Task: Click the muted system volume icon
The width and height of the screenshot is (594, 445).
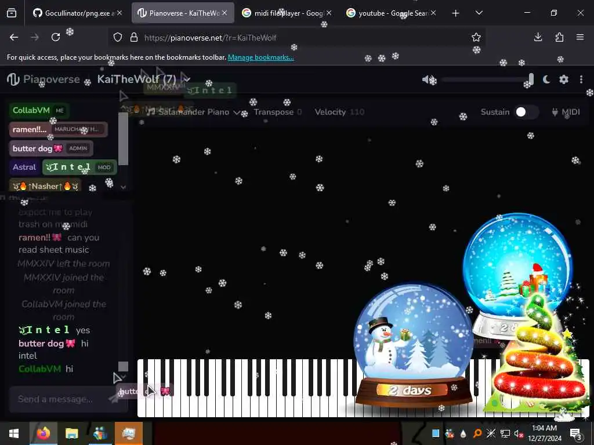Action: click(x=519, y=433)
